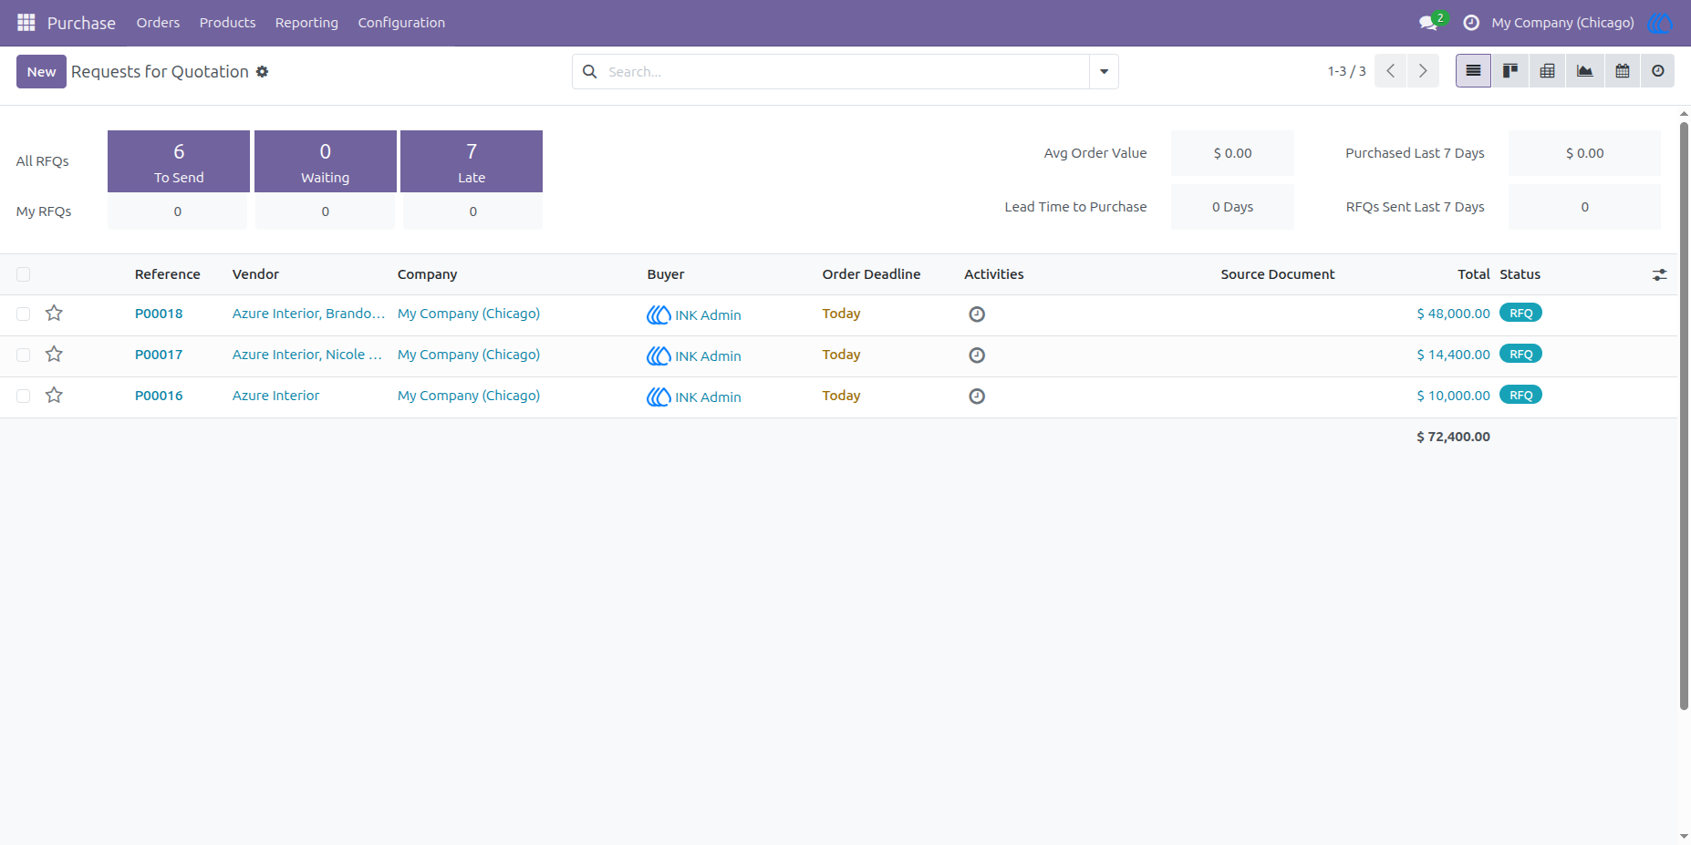Star the P00017 order as favorite
Image resolution: width=1691 pixels, height=845 pixels.
[x=54, y=354]
